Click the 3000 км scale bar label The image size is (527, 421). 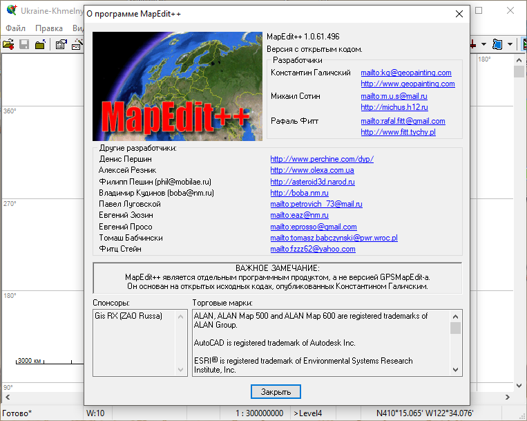coord(29,360)
